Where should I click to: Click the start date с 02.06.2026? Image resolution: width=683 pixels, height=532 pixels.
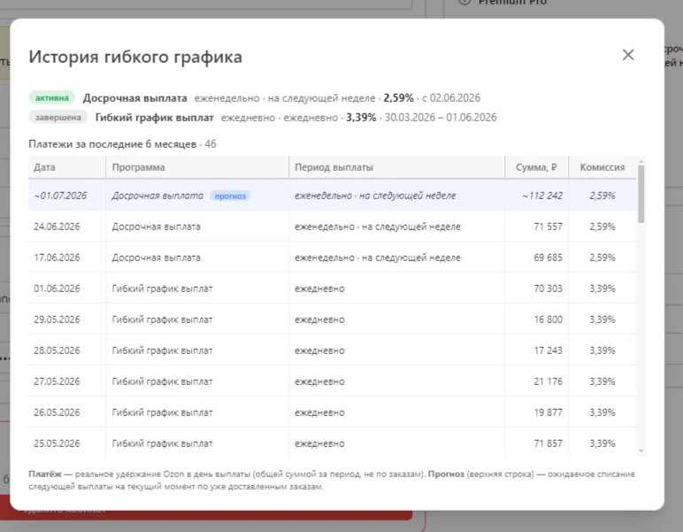(x=451, y=98)
